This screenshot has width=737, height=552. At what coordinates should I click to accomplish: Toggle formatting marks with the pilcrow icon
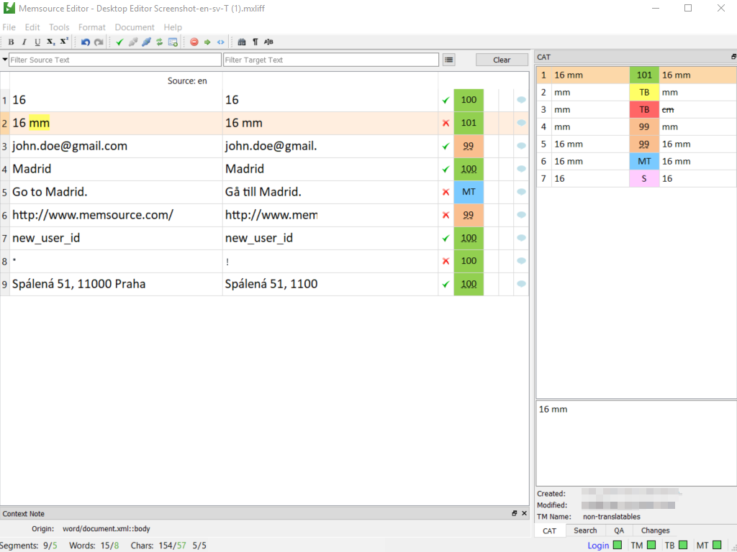pos(256,41)
